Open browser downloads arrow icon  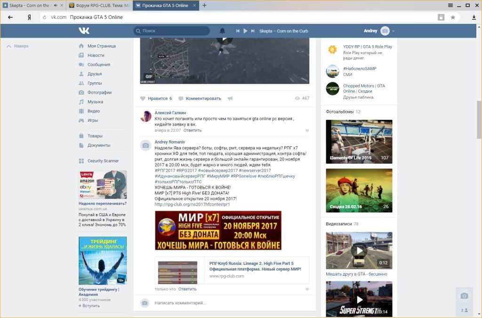coord(474,17)
